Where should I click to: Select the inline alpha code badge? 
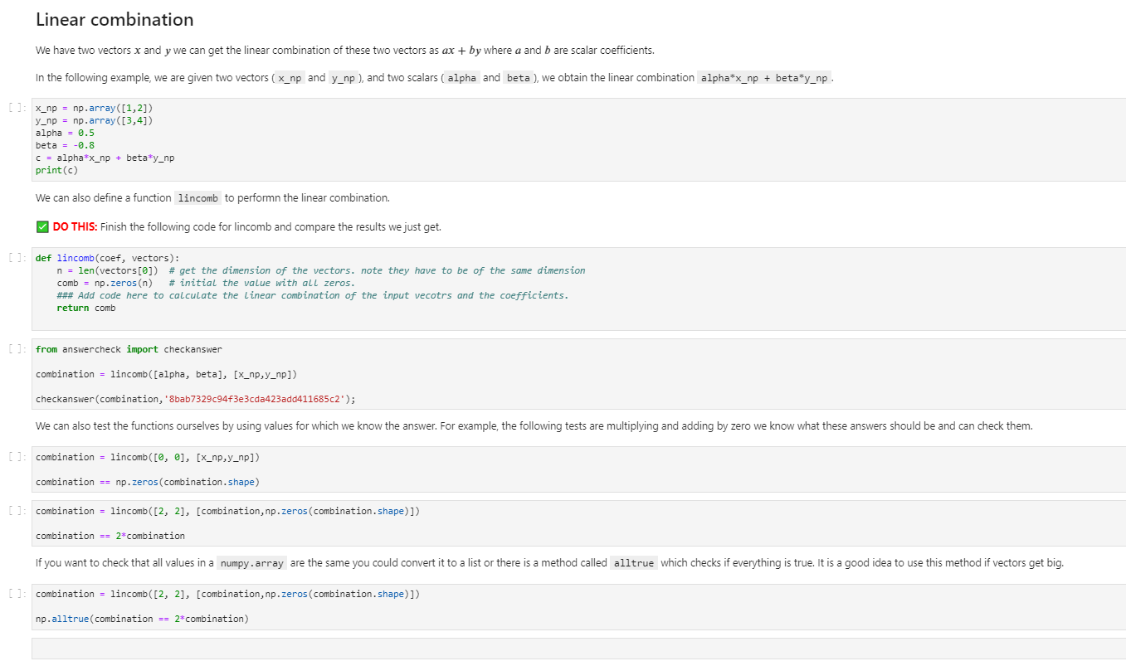tap(461, 77)
